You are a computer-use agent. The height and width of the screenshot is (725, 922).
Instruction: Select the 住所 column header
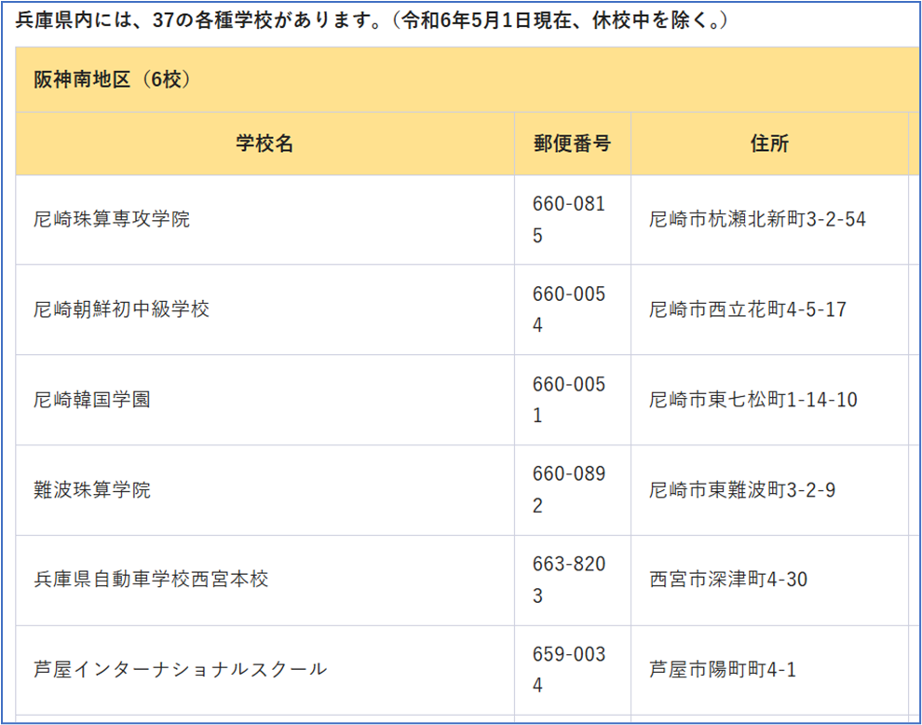click(769, 144)
